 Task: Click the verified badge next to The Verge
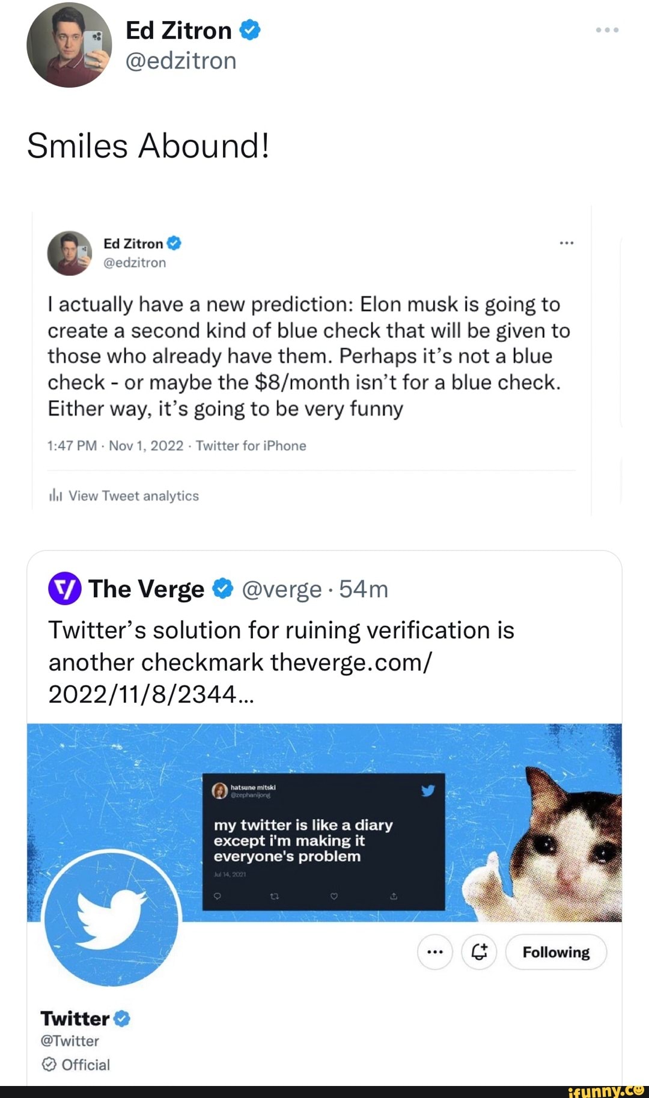pyautogui.click(x=222, y=589)
